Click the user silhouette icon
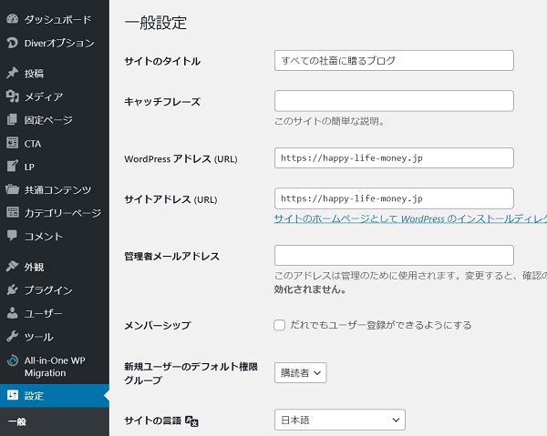Image resolution: width=547 pixels, height=436 pixels. point(12,313)
